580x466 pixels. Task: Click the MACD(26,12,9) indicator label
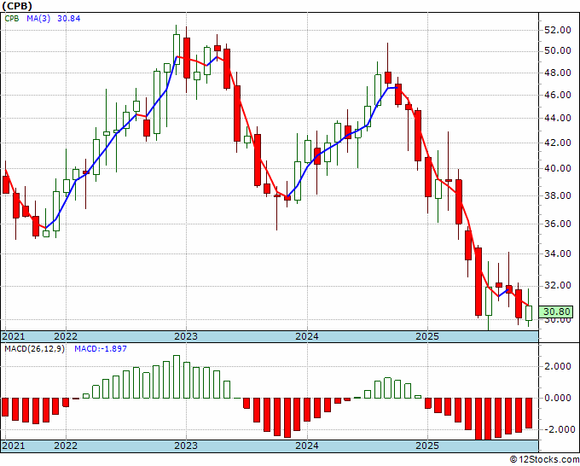[34, 349]
